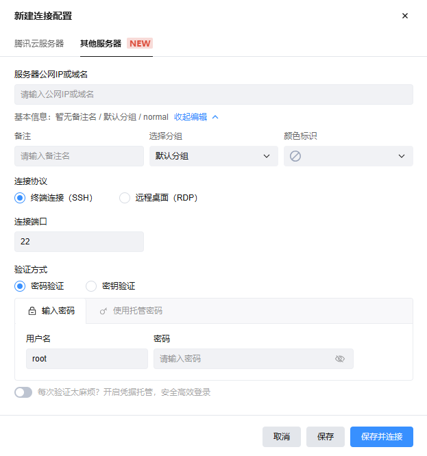The image size is (427, 456).
Task: Choose 密钥验证 authentication method
Action: (91, 286)
